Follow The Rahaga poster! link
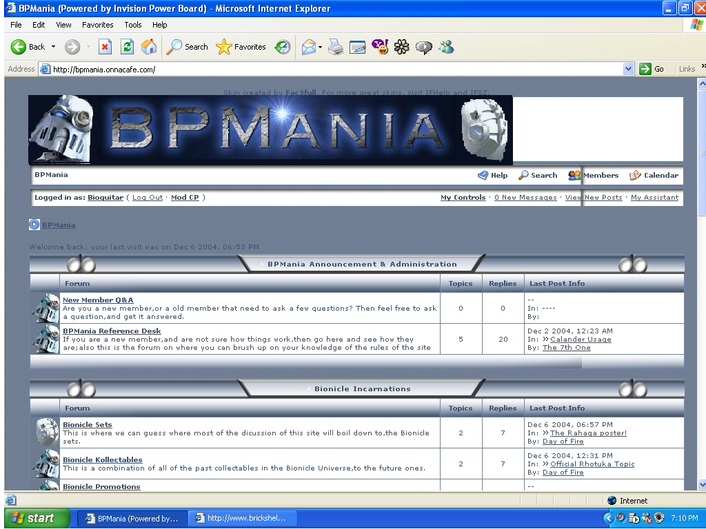Viewport: 706px width, 529px height. (588, 433)
